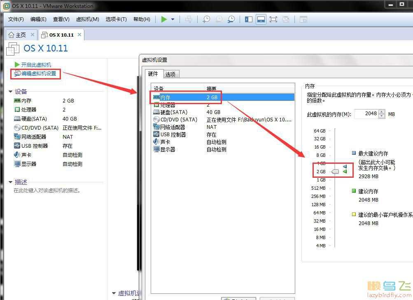Click the VMware Workstation title bar icon
Screen dimensions: 413x300
pyautogui.click(x=7, y=5)
